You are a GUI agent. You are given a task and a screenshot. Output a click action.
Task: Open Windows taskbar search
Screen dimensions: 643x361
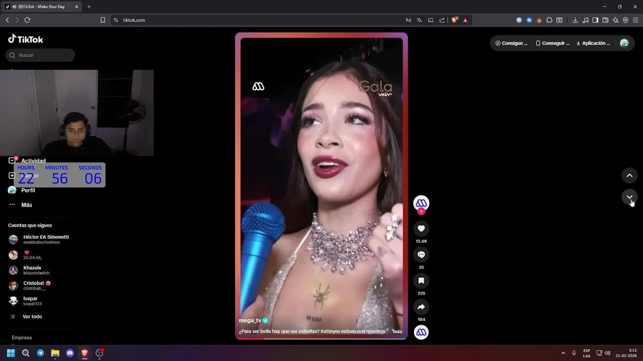(x=26, y=353)
